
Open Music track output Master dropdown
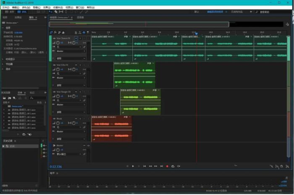[x=71, y=132]
